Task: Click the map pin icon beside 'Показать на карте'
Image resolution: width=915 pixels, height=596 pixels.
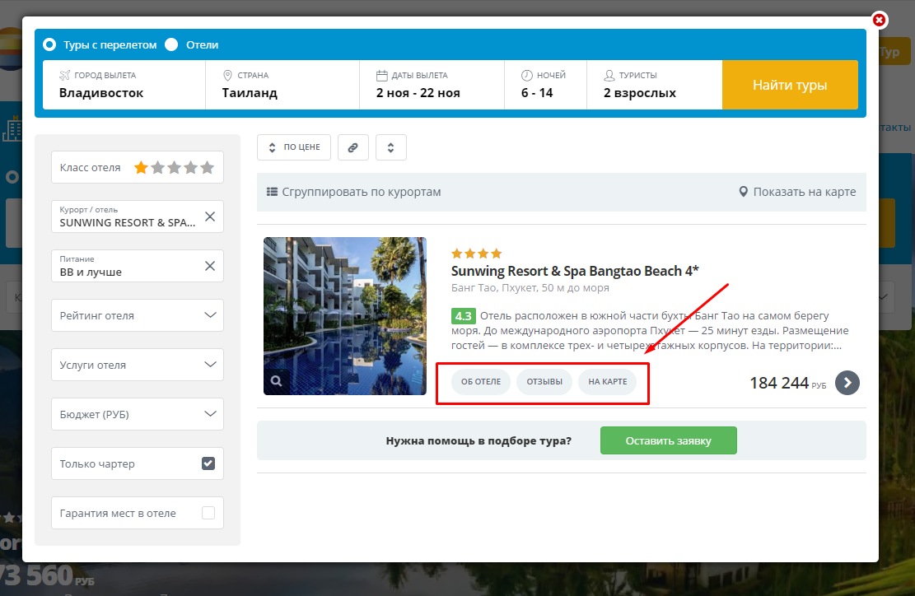Action: click(744, 192)
